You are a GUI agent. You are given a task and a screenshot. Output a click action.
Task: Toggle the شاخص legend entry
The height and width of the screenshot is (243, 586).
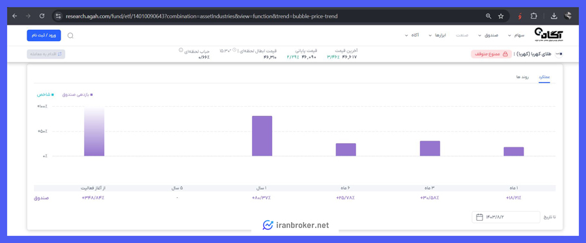pos(45,95)
